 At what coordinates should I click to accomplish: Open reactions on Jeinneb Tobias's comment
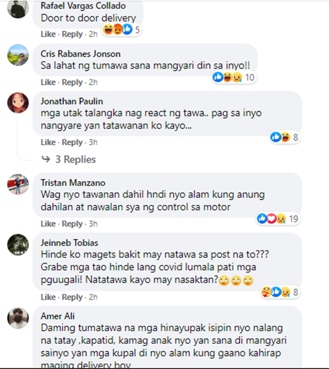(x=280, y=292)
